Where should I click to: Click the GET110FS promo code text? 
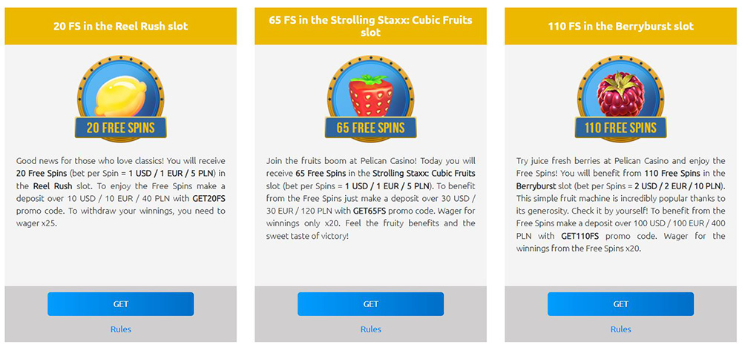(581, 236)
